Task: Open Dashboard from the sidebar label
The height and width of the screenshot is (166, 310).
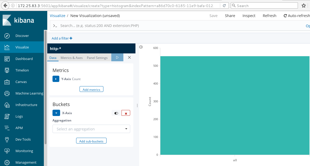Action: 24,59
